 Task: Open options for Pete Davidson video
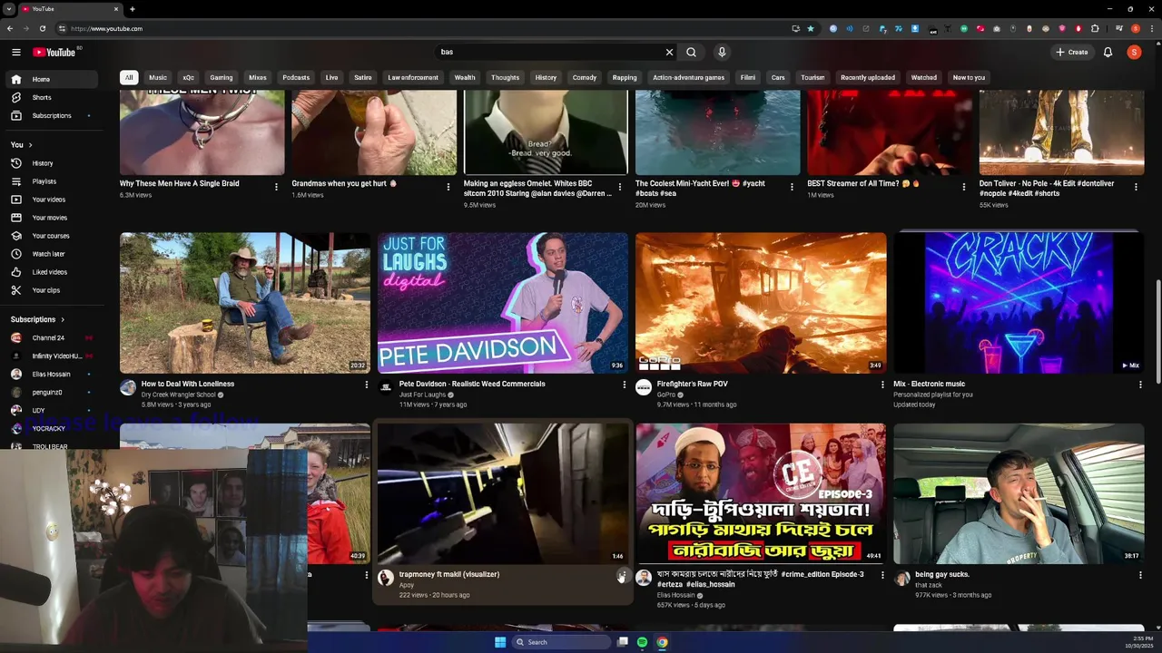[624, 385]
